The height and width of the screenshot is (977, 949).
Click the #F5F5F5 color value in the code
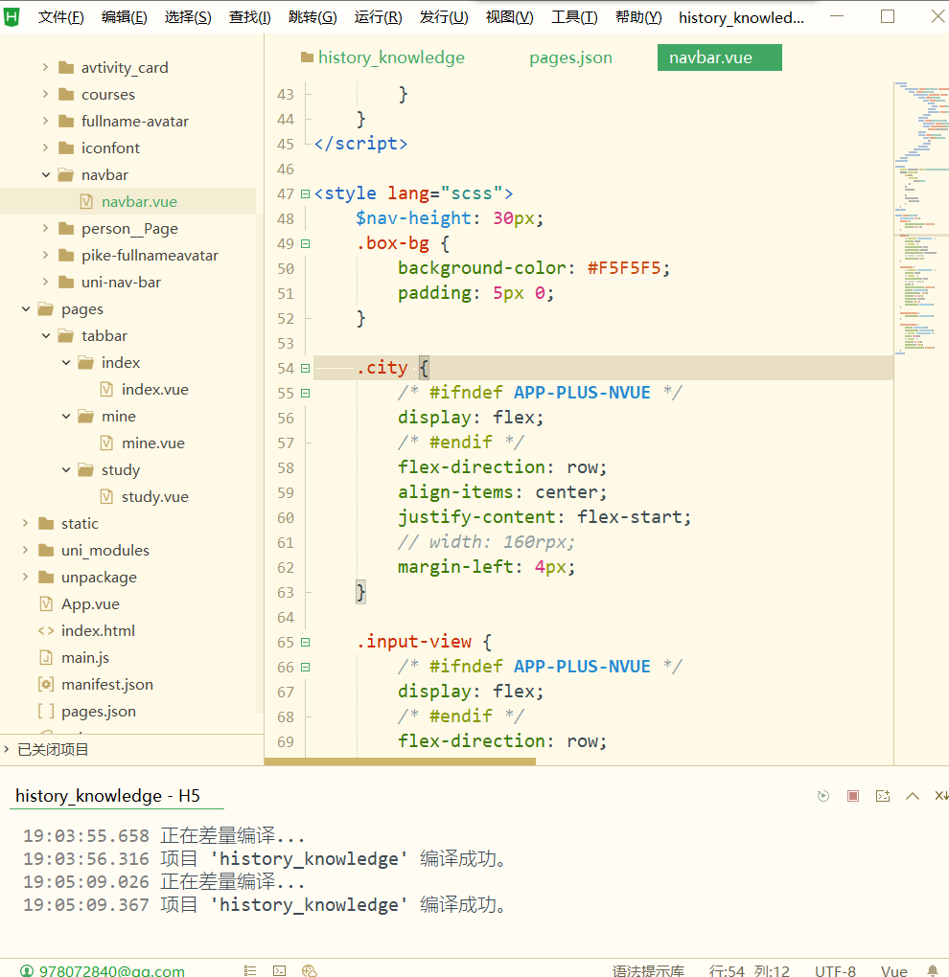pyautogui.click(x=623, y=268)
